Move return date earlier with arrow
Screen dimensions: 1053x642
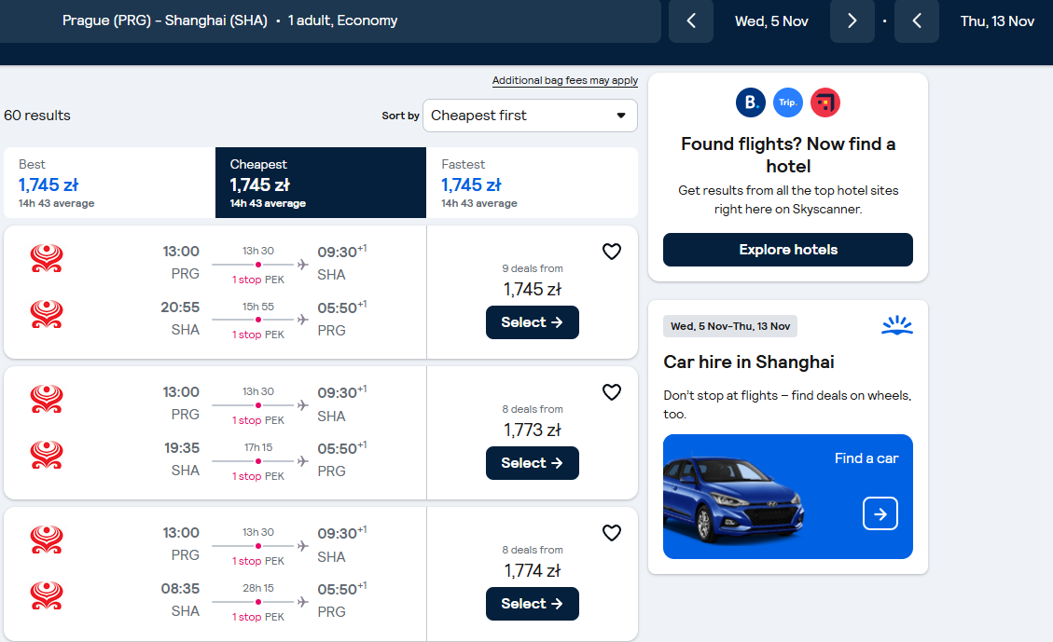point(917,20)
